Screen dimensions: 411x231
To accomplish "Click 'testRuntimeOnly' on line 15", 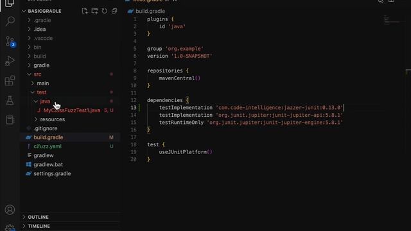I will 181,123.
